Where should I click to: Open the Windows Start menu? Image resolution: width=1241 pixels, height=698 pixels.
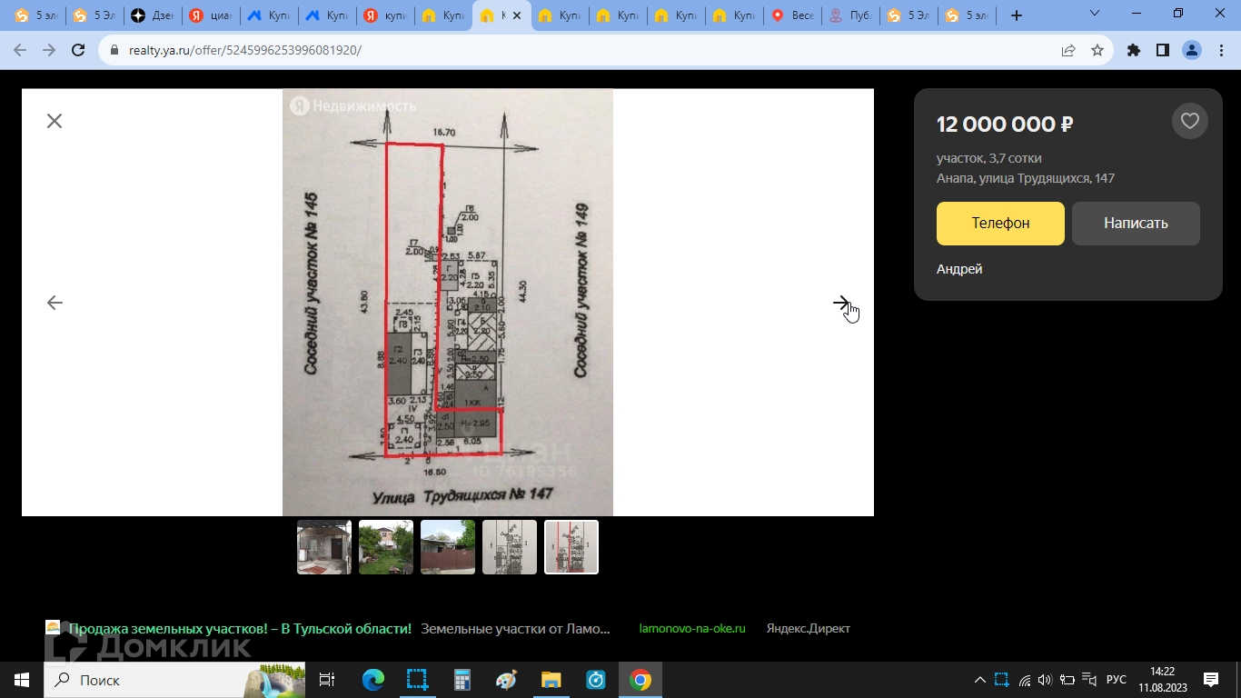coord(22,680)
